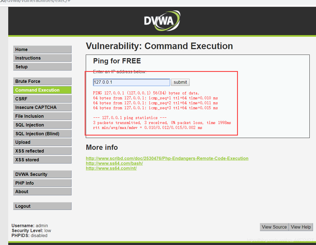The width and height of the screenshot is (316, 245).
Task: Open the ss64.com/bash link
Action: tap(114, 163)
